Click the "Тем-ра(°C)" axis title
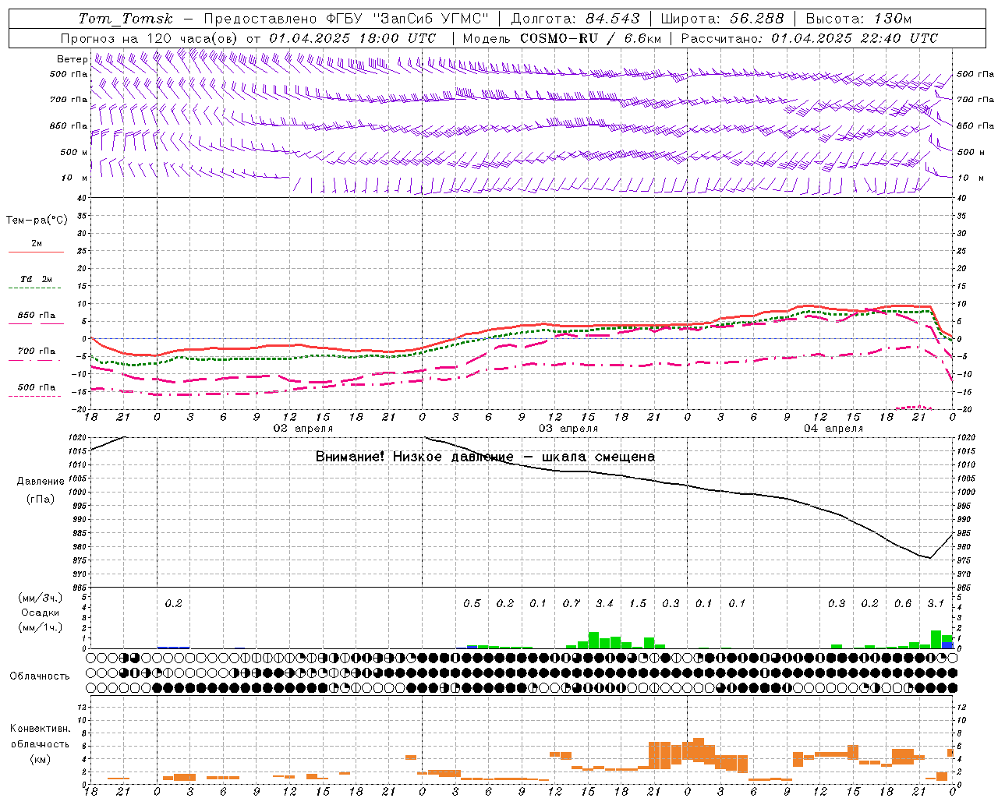The image size is (998, 798). 37,221
